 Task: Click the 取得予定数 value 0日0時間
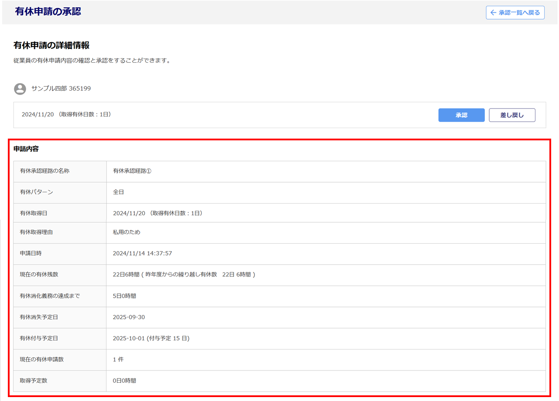124,381
